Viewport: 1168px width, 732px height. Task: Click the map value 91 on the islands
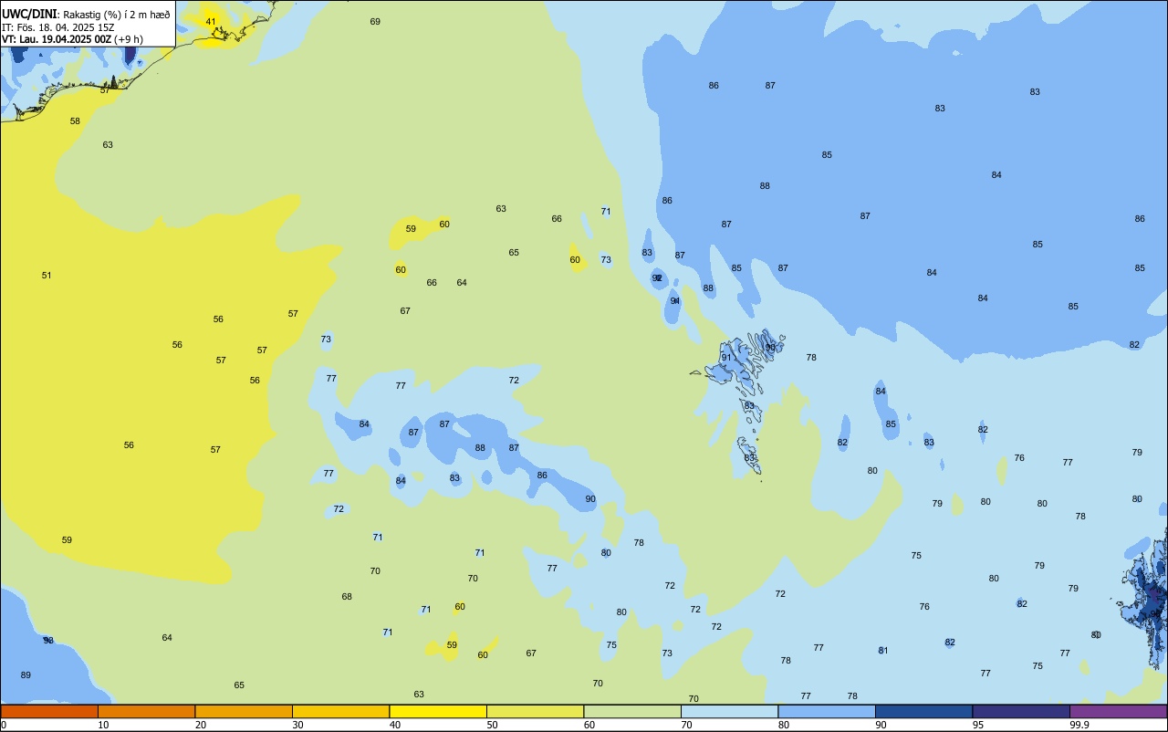pyautogui.click(x=726, y=357)
